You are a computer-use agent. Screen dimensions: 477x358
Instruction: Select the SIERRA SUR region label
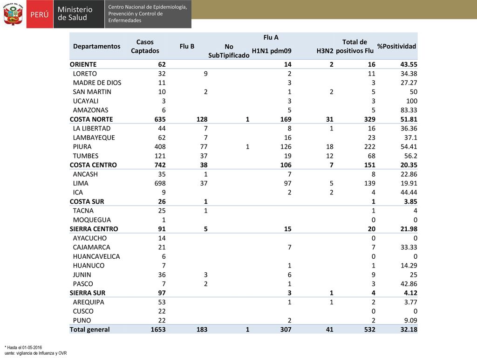[87, 293]
